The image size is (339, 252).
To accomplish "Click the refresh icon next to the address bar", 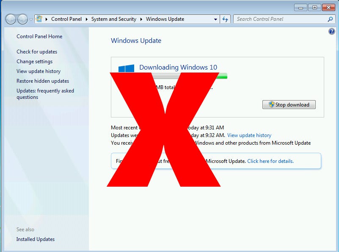I will [226, 19].
